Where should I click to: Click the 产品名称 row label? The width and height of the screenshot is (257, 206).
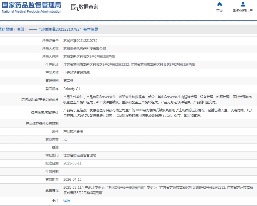pyautogui.click(x=52, y=73)
